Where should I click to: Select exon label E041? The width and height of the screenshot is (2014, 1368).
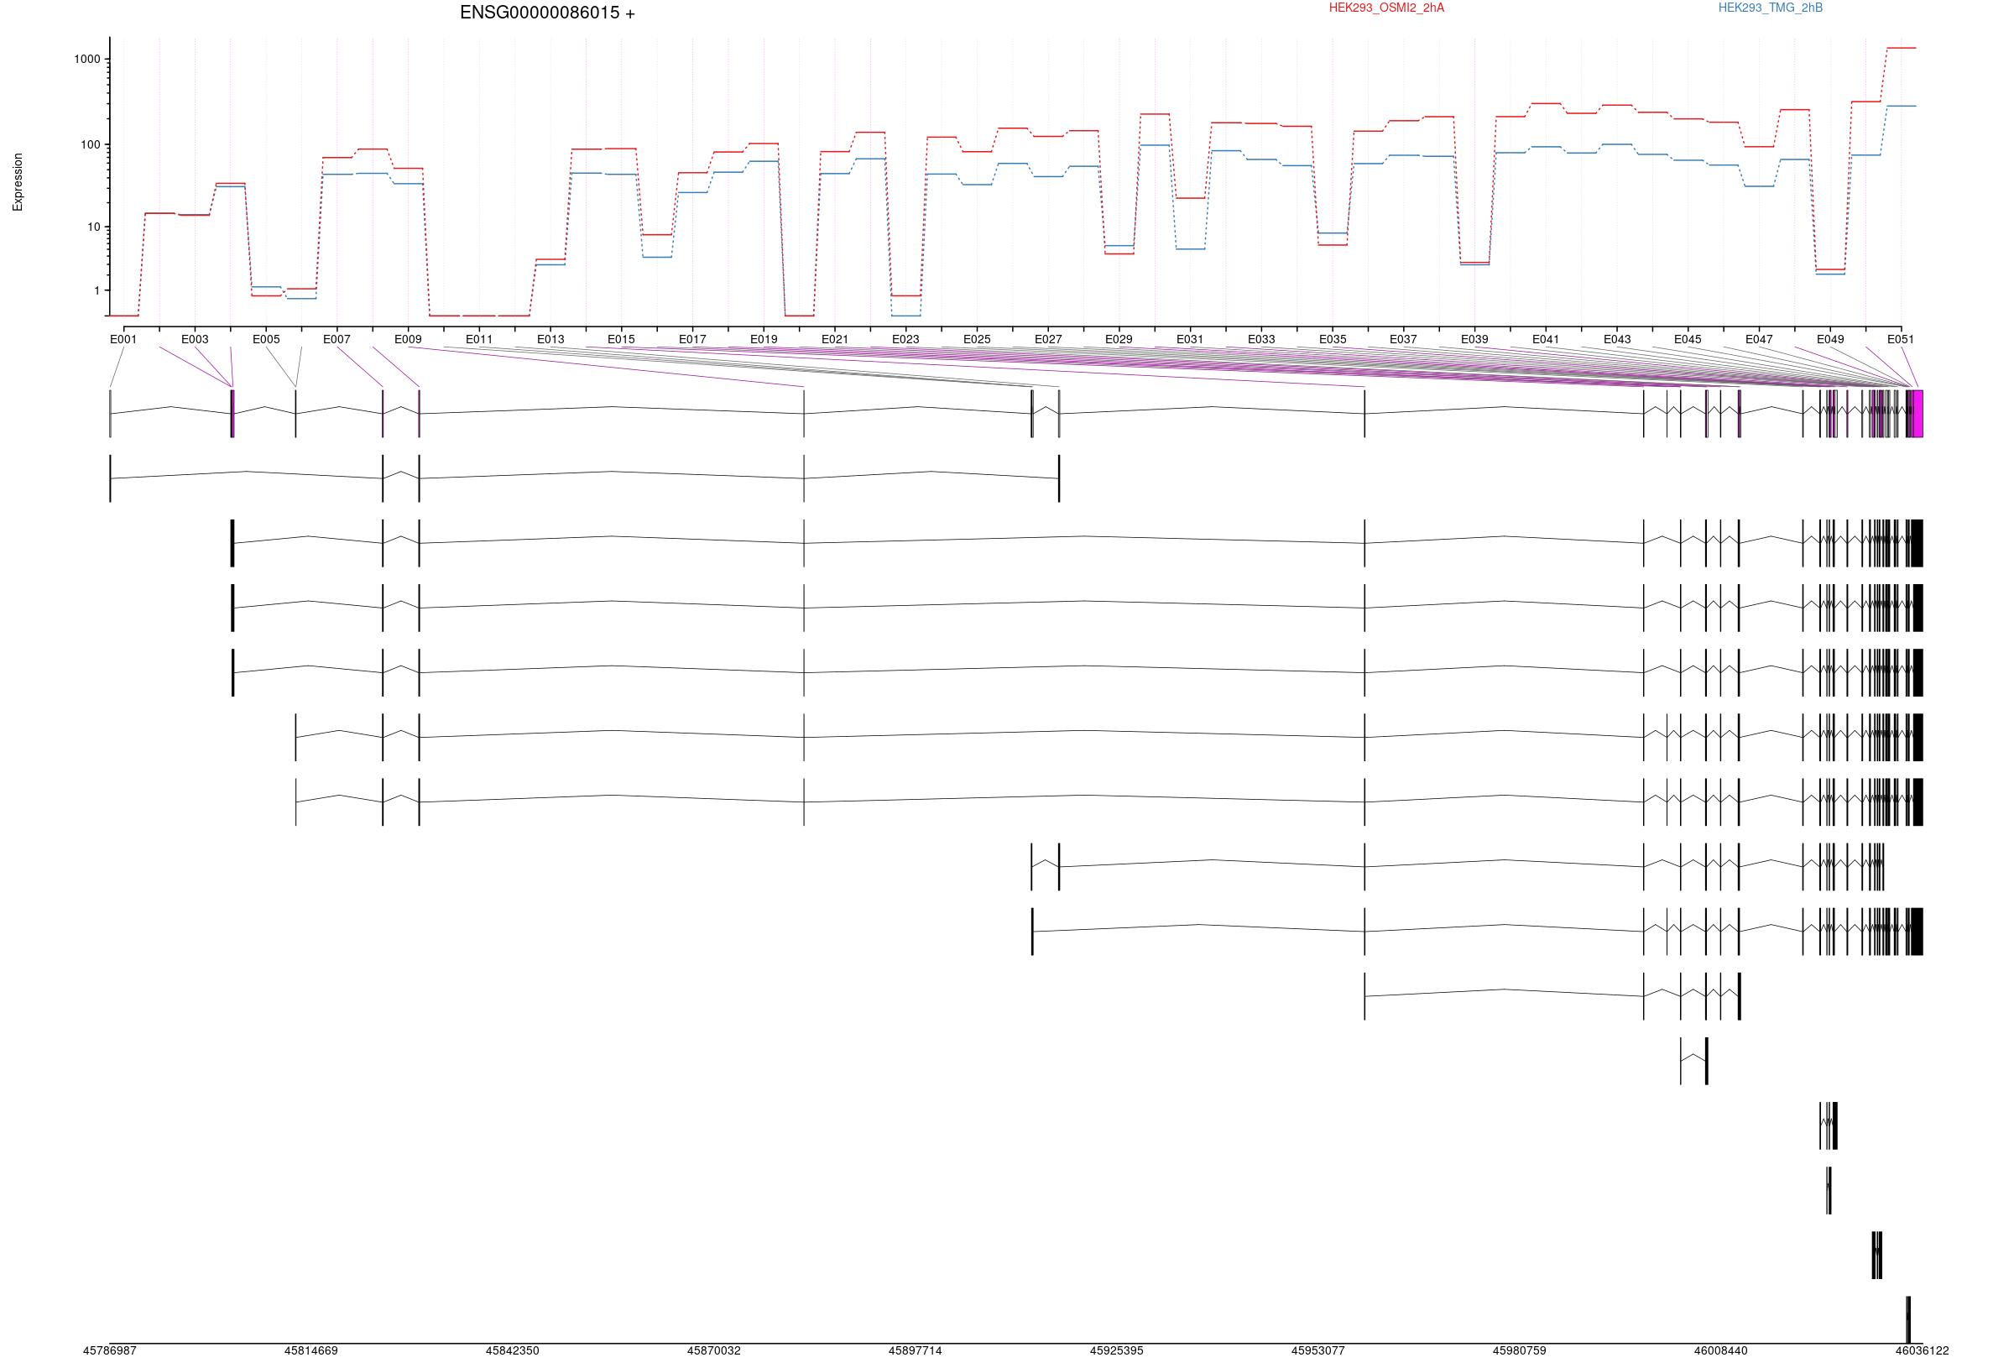1546,340
